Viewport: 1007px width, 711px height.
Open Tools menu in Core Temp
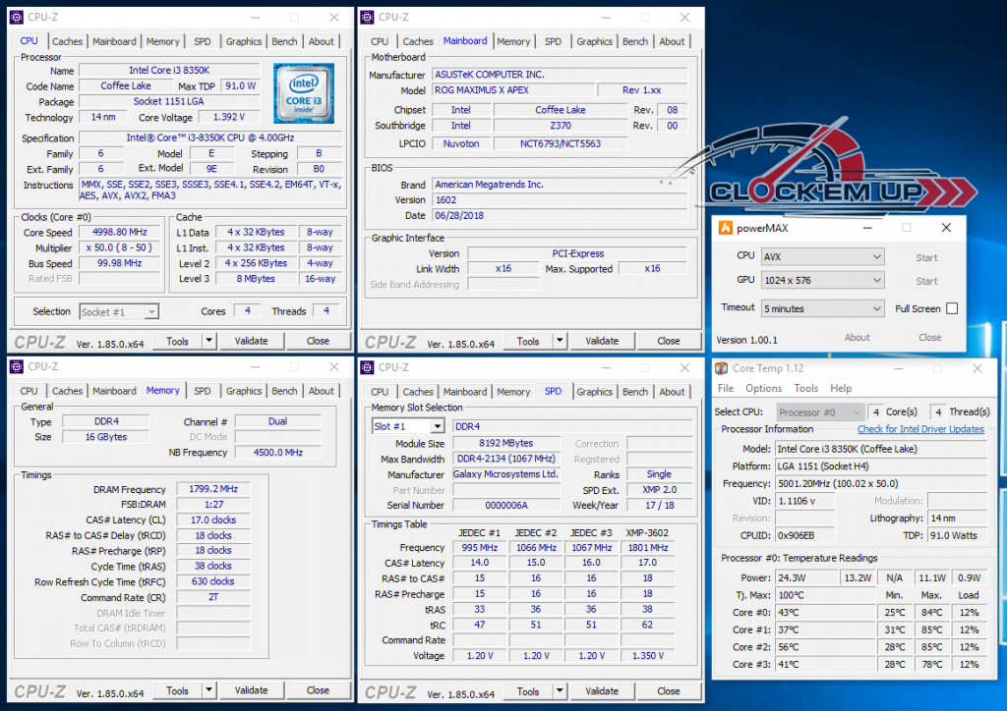[x=806, y=389]
